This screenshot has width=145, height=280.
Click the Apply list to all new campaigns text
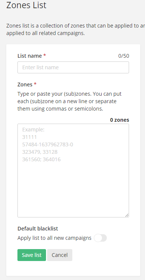pyautogui.click(x=55, y=238)
